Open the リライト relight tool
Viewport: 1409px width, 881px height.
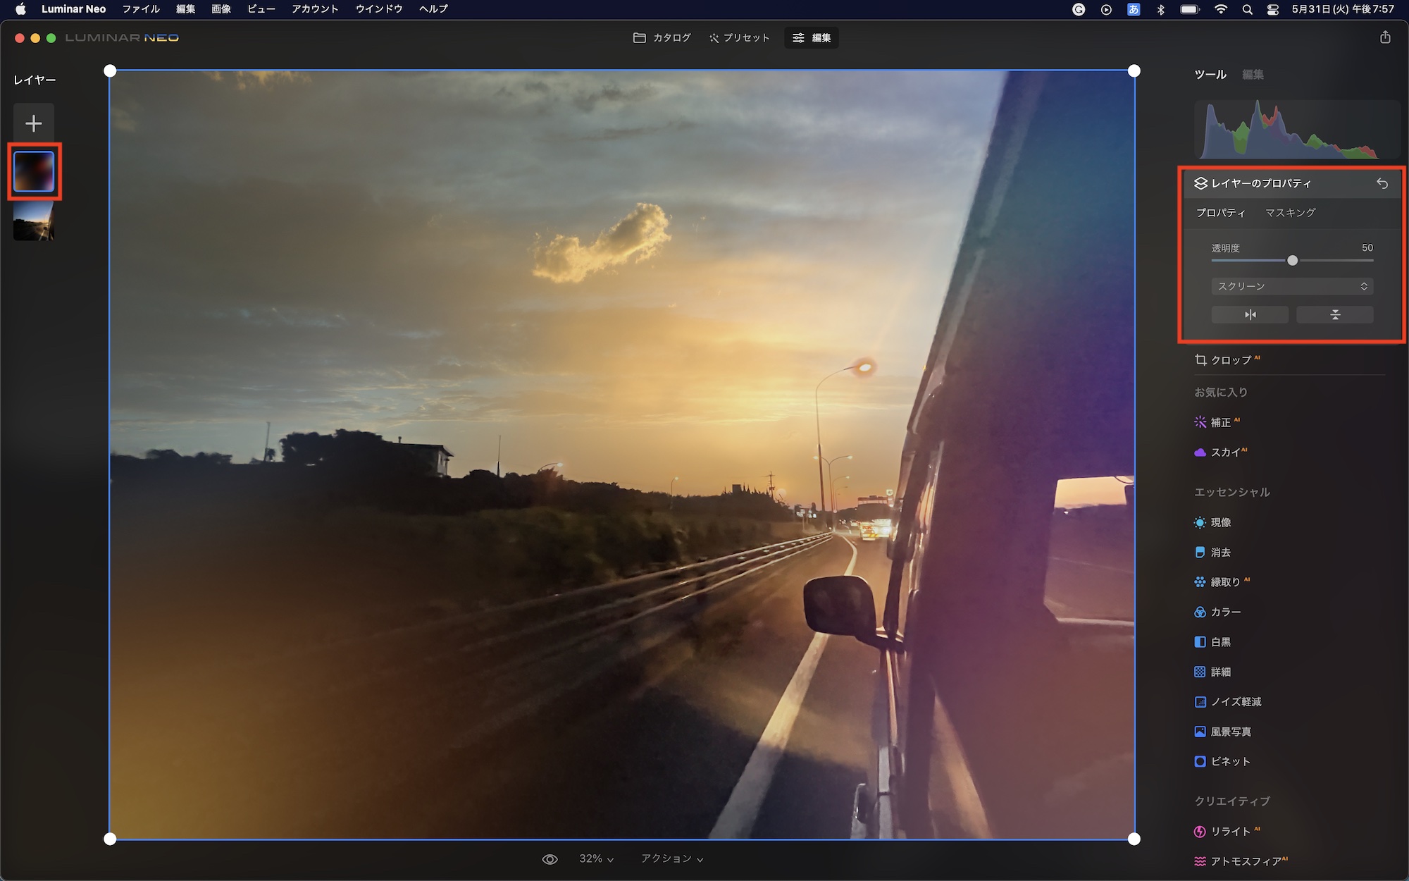[1229, 832]
